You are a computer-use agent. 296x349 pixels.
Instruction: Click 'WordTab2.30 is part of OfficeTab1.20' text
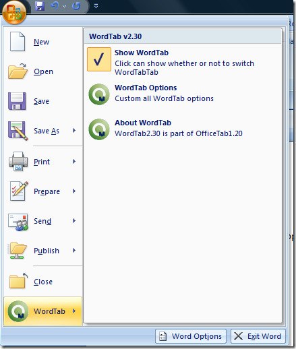coord(179,133)
